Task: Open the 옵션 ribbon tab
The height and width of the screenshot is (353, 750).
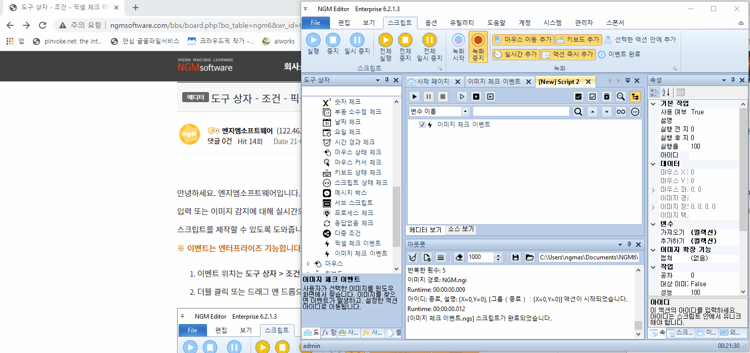Action: (x=431, y=23)
